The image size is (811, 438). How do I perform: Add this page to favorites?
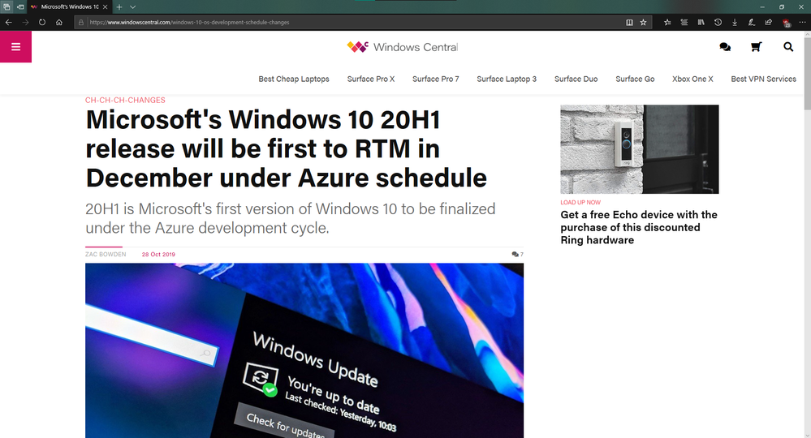pyautogui.click(x=644, y=22)
